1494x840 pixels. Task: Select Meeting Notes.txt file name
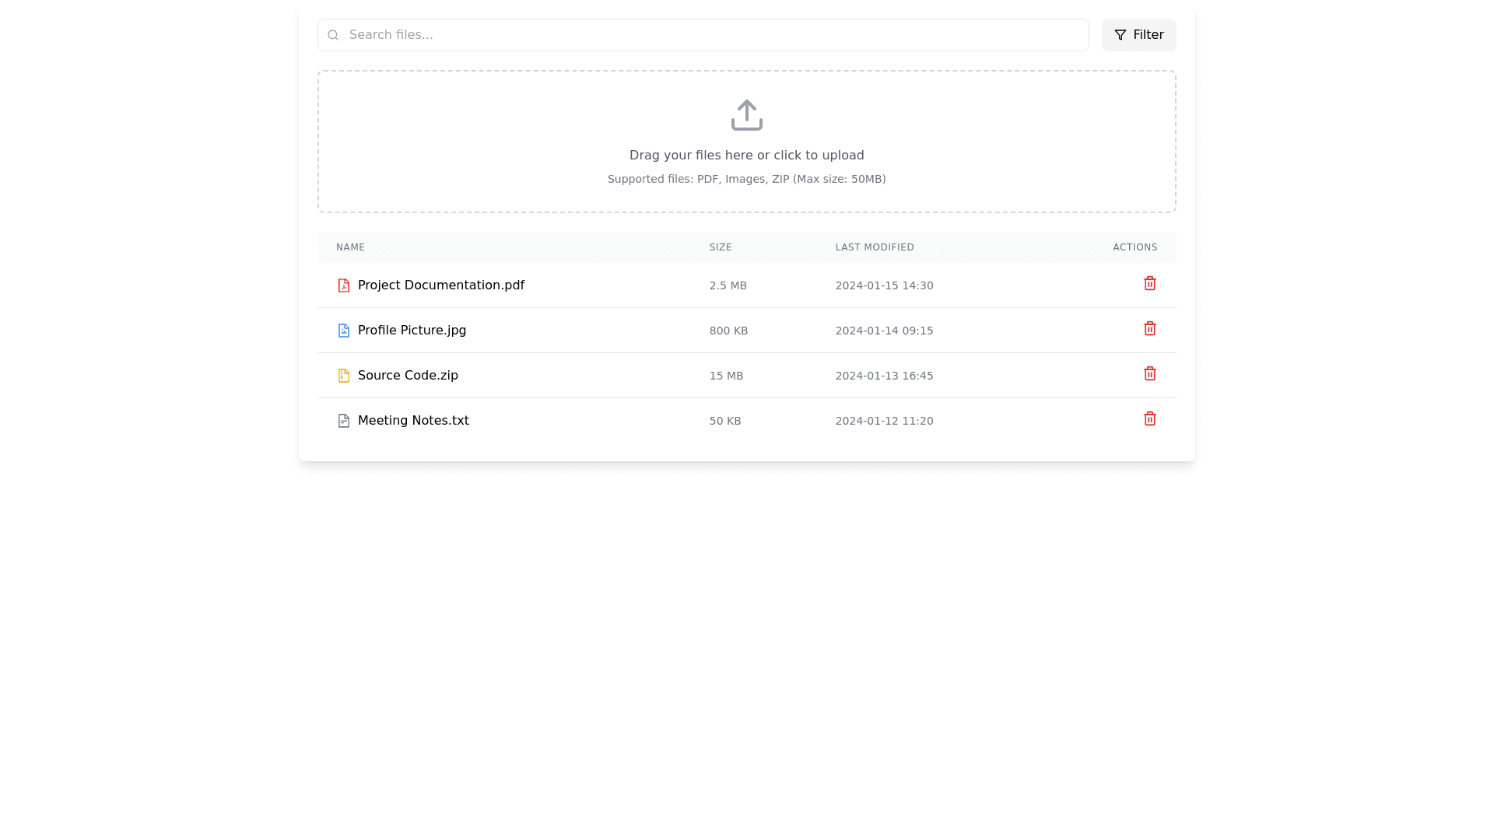click(413, 421)
